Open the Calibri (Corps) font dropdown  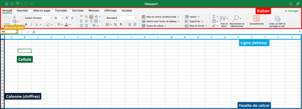[38, 18]
